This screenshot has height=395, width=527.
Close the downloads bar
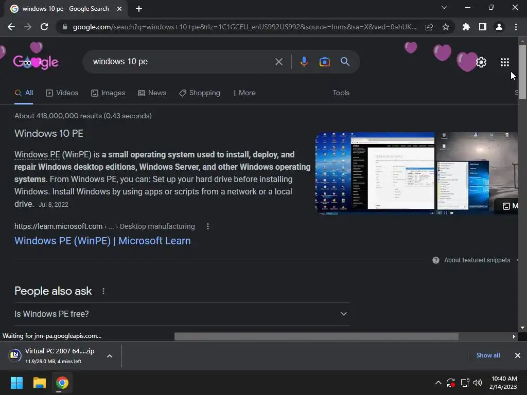coord(518,355)
